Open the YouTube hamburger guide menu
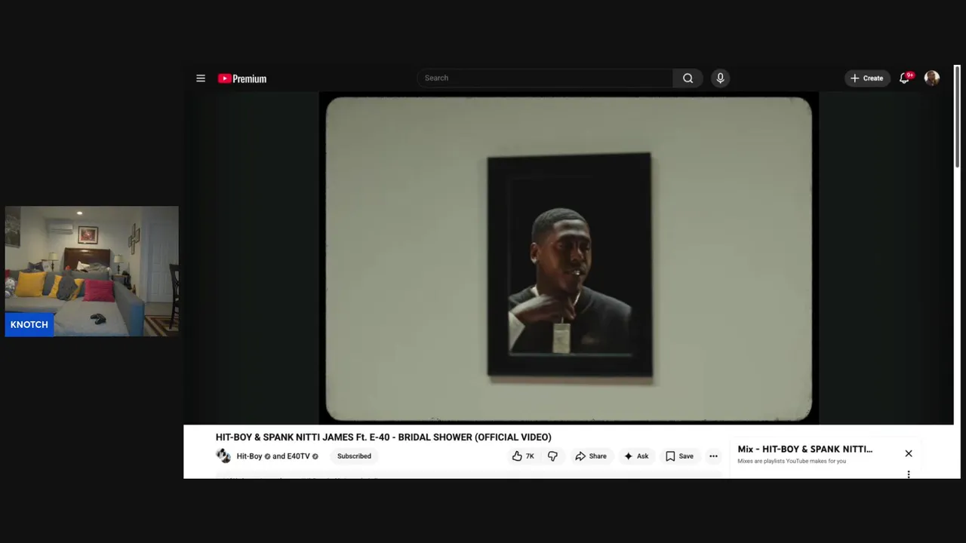 coord(201,78)
